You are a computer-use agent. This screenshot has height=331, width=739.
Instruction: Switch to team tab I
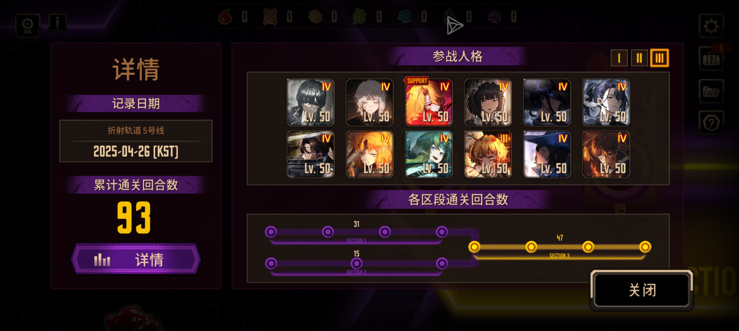coord(619,58)
